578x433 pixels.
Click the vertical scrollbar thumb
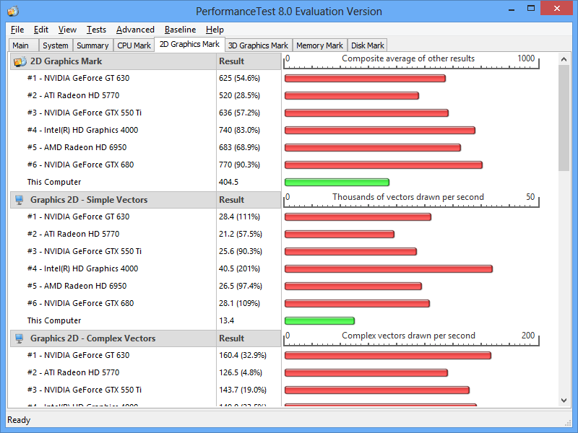pyautogui.click(x=564, y=118)
